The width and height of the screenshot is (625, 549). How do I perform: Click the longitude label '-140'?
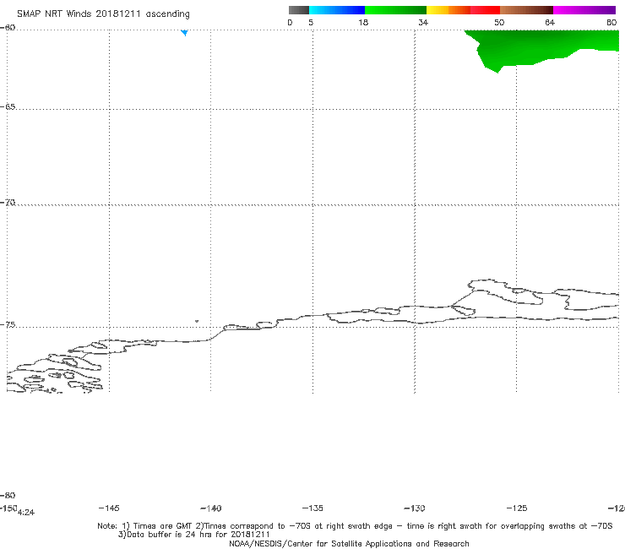tap(211, 508)
